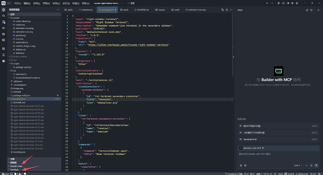Open the Terminal 9-20 history item
The height and width of the screenshot is (175, 323).
point(279,139)
